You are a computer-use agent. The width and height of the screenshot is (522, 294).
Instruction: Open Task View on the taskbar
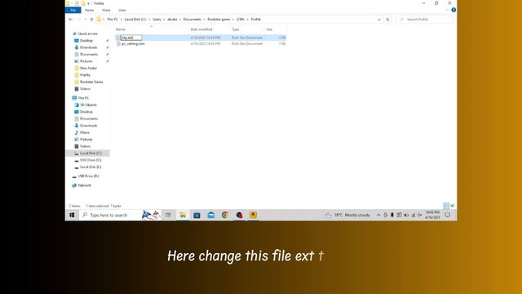[x=169, y=215]
